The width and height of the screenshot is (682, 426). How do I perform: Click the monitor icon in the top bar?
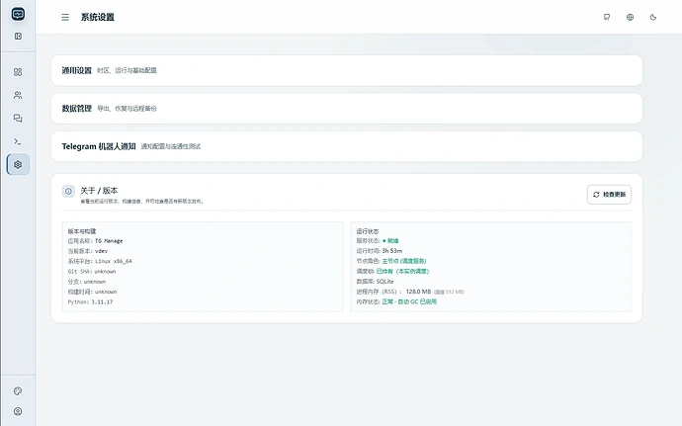607,17
